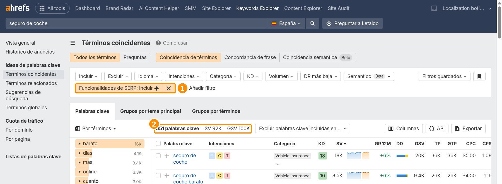
Task: Click the ahrefs logo
Action: [18, 8]
